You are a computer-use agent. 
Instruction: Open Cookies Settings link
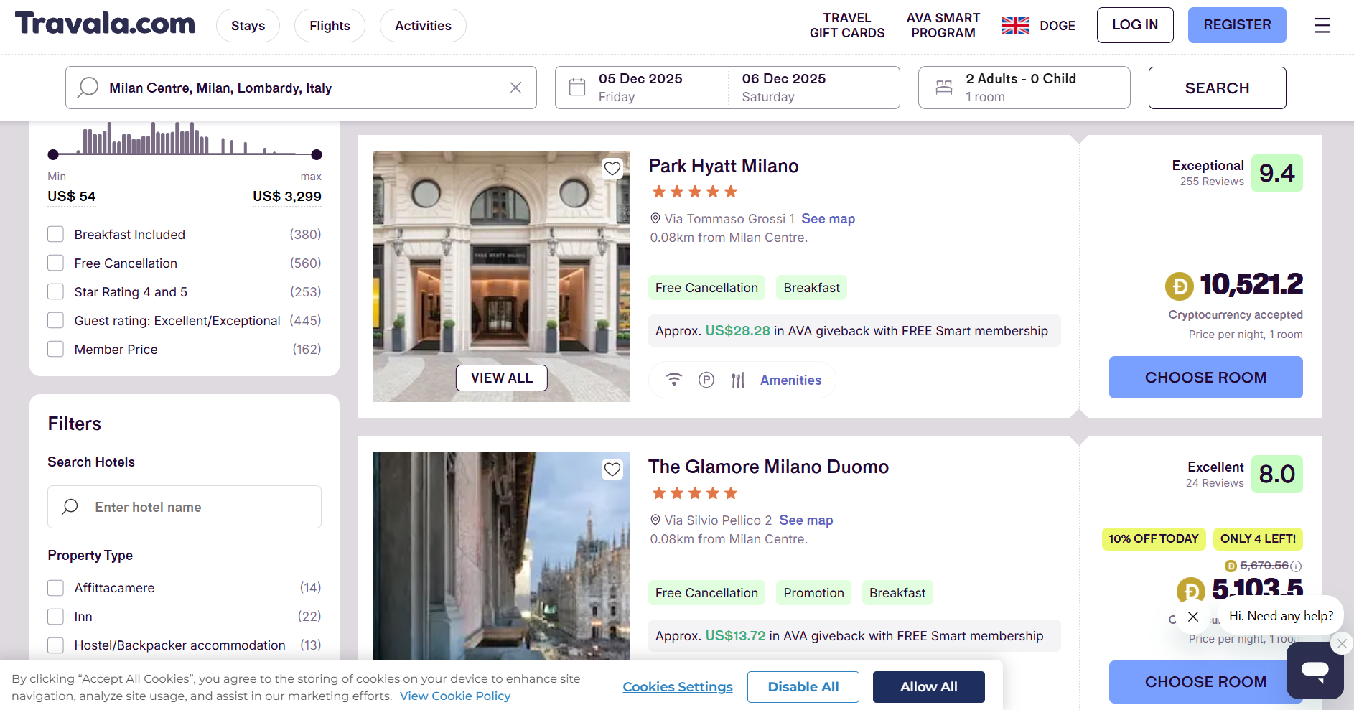678,687
